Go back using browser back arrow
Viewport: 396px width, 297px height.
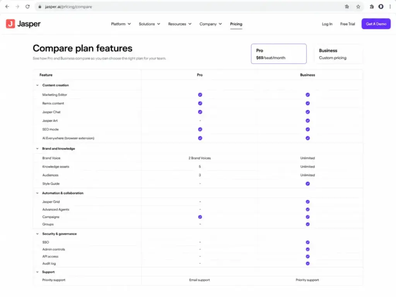pyautogui.click(x=7, y=7)
